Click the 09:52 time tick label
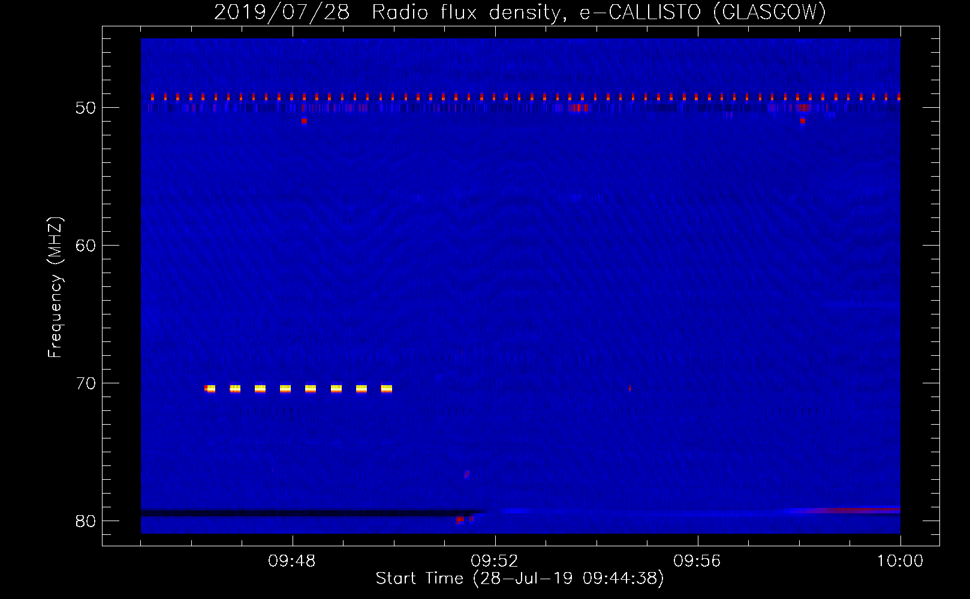 [x=495, y=561]
